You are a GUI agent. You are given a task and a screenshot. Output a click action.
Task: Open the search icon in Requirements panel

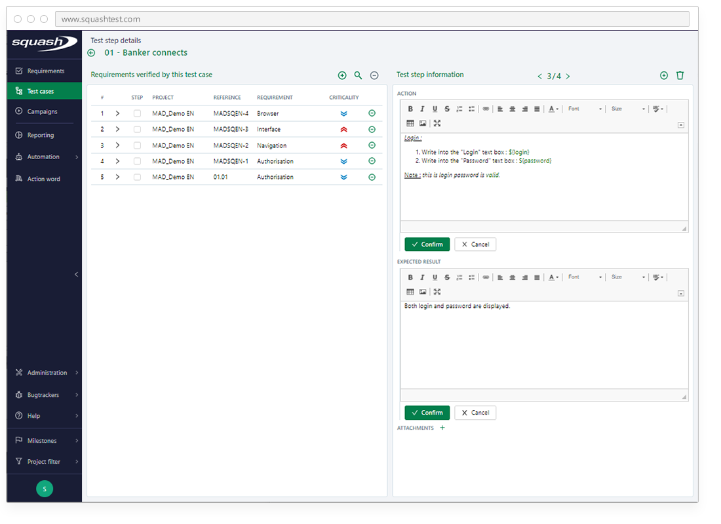pyautogui.click(x=358, y=75)
